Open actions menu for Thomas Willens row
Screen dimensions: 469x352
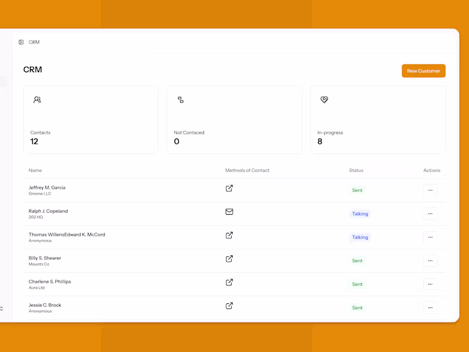430,238
